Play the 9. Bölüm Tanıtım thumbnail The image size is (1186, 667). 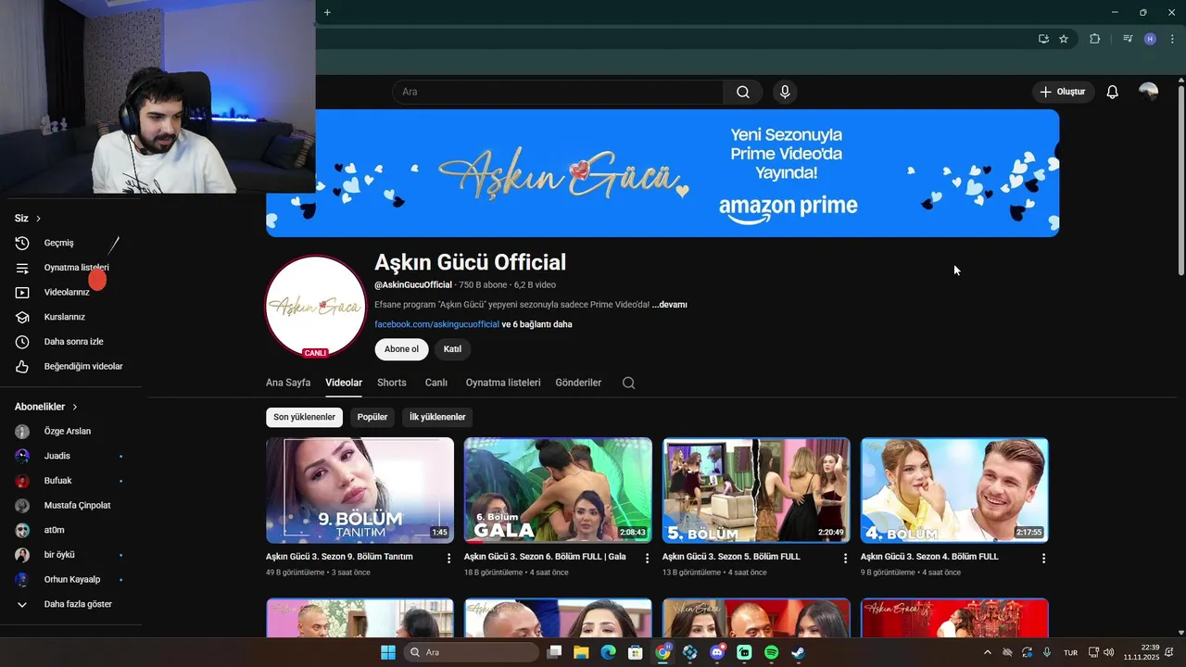pyautogui.click(x=360, y=490)
